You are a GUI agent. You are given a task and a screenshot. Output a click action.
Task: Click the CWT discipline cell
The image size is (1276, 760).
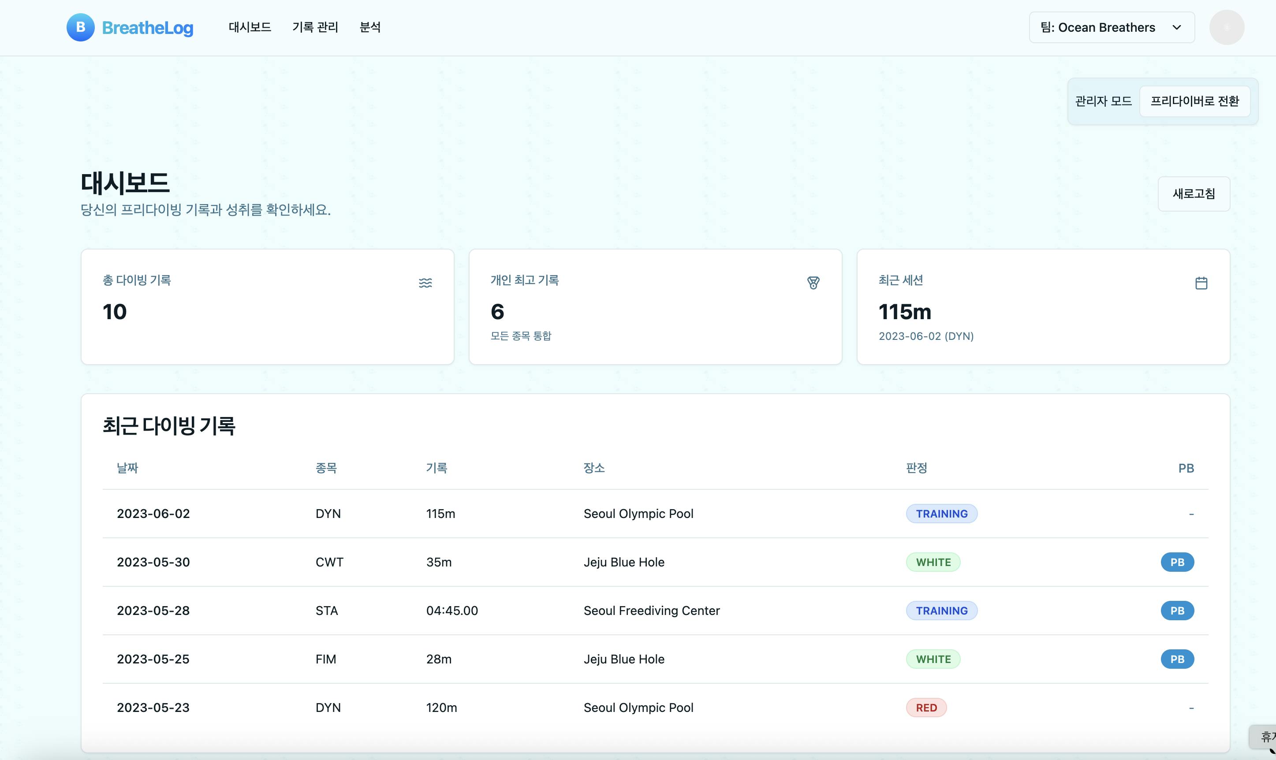coord(329,562)
